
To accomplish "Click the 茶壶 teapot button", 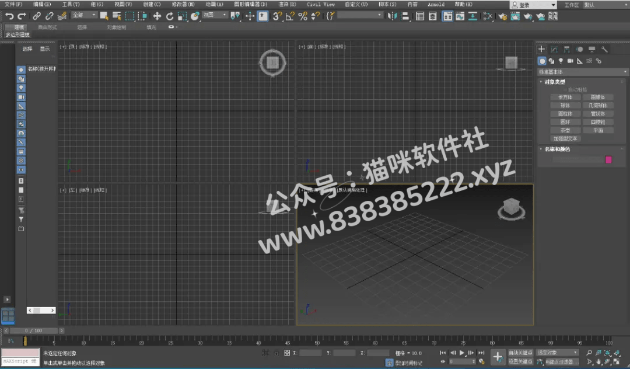I will 565,130.
